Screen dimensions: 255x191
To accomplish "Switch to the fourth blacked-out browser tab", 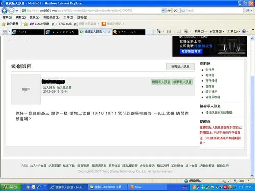I will (x=129, y=32).
